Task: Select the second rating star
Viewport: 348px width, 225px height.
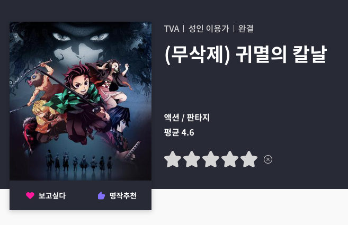Action: [192, 159]
